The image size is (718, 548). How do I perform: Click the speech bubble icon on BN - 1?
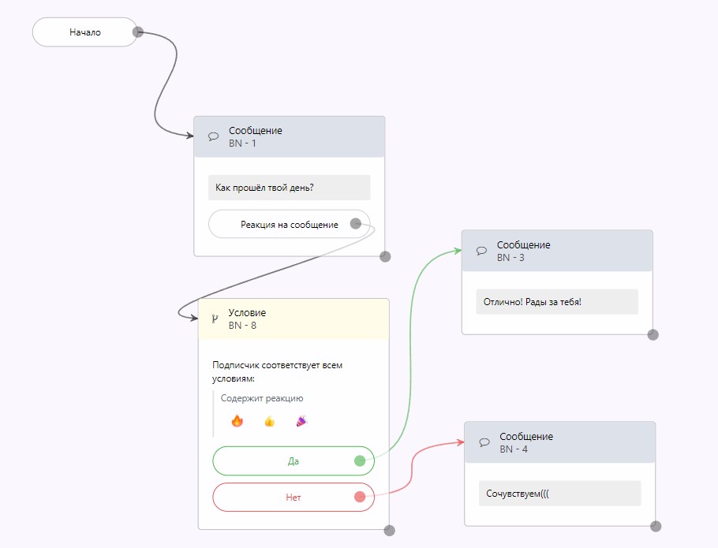(213, 136)
